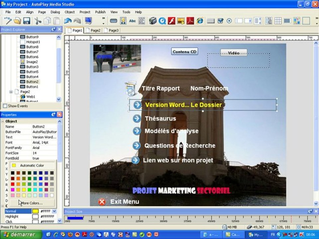Open the File menu
The width and height of the screenshot is (319, 239).
pyautogui.click(x=8, y=12)
